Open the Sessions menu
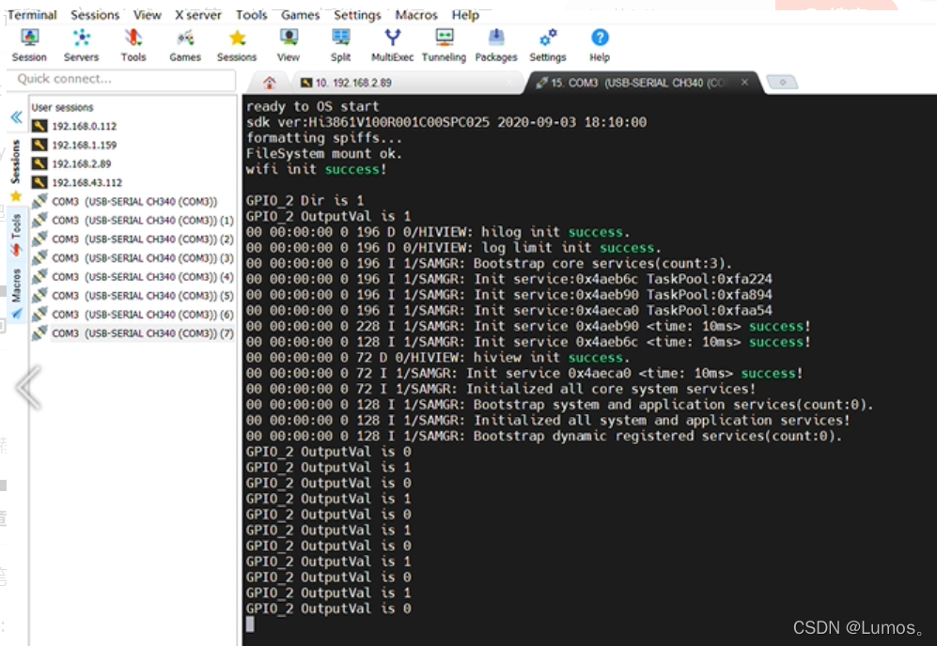This screenshot has width=937, height=646. click(x=95, y=15)
